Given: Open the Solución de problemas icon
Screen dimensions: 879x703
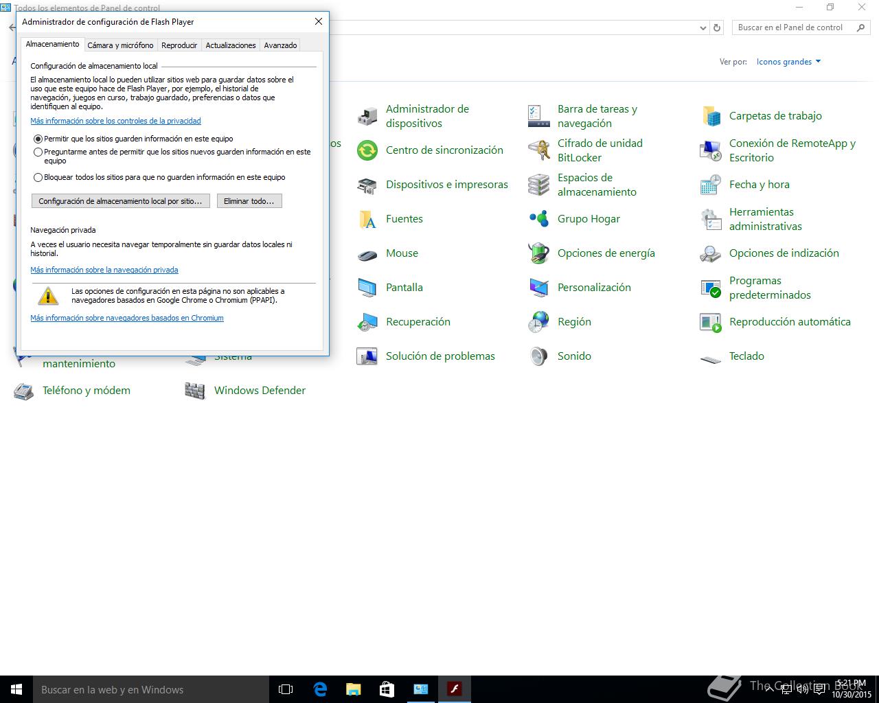Looking at the screenshot, I should 367,356.
